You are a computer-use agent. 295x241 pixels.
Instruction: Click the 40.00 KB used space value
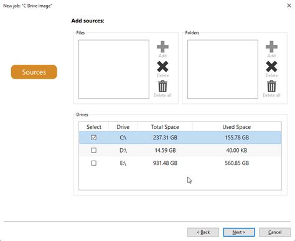coord(236,150)
